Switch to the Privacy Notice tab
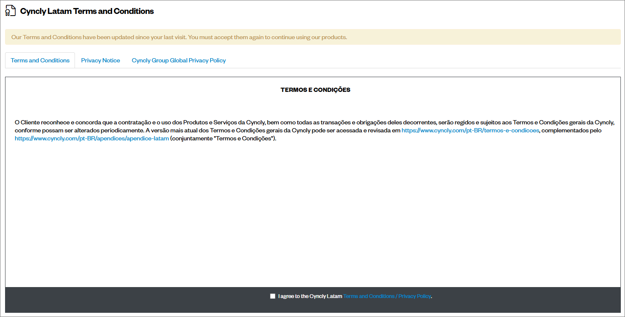Viewport: 625px width, 317px height. (x=101, y=60)
